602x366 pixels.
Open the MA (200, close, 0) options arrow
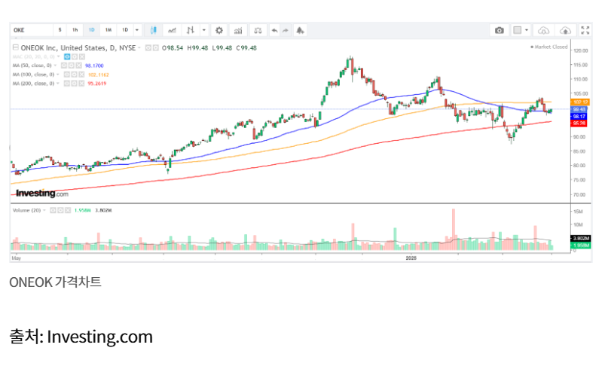58,84
